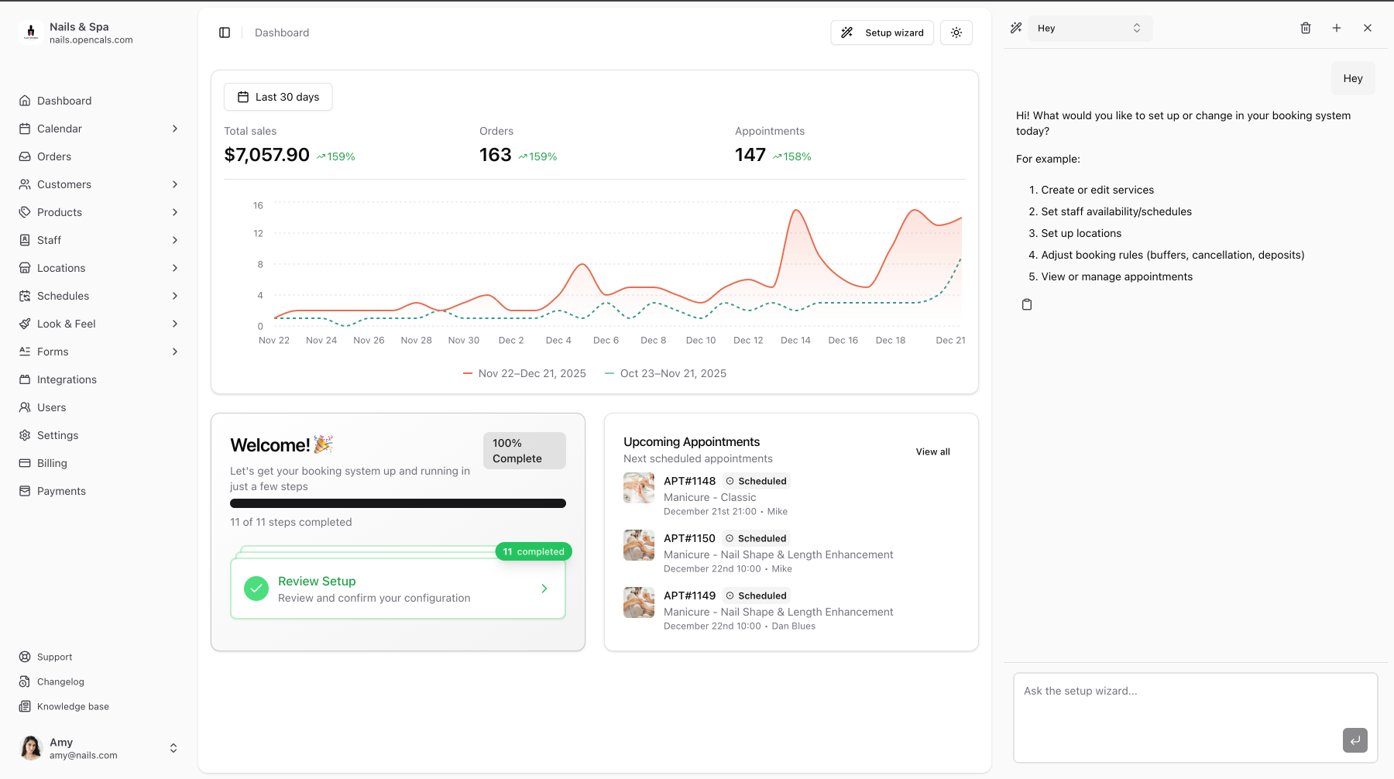Start new chat with plus icon

pos(1337,28)
